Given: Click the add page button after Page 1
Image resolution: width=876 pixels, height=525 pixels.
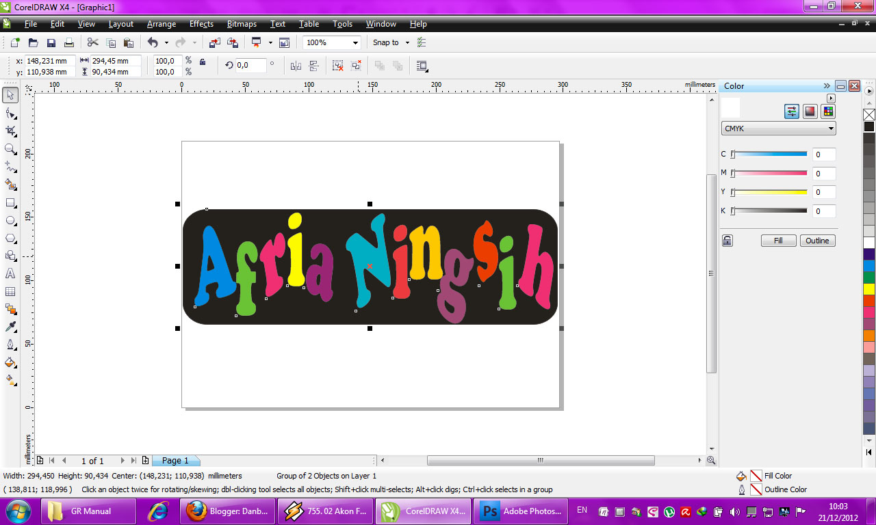Looking at the screenshot, I should point(145,461).
